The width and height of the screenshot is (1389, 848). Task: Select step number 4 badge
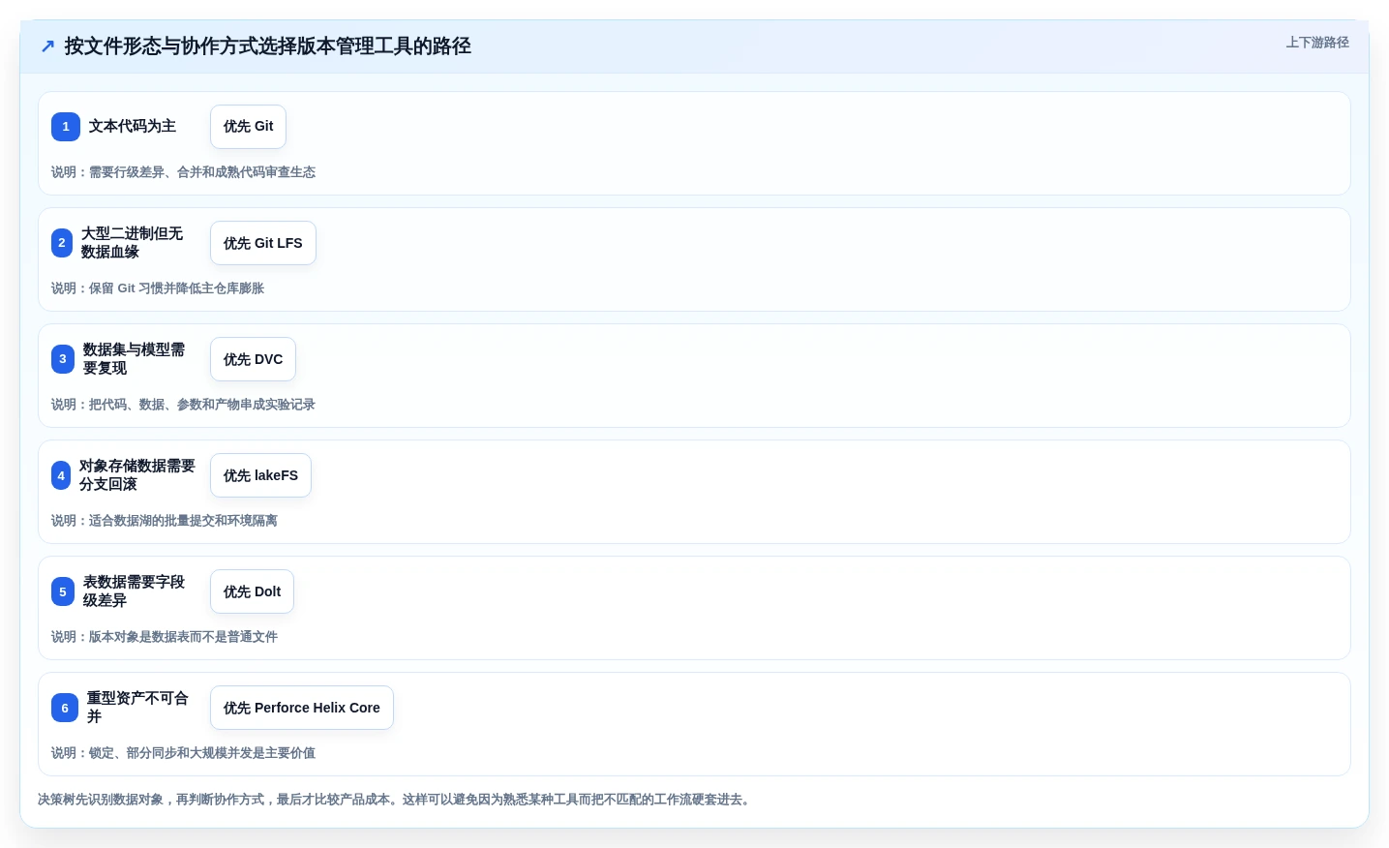click(61, 475)
